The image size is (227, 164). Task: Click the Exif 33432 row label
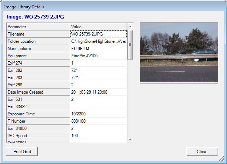pos(38,107)
